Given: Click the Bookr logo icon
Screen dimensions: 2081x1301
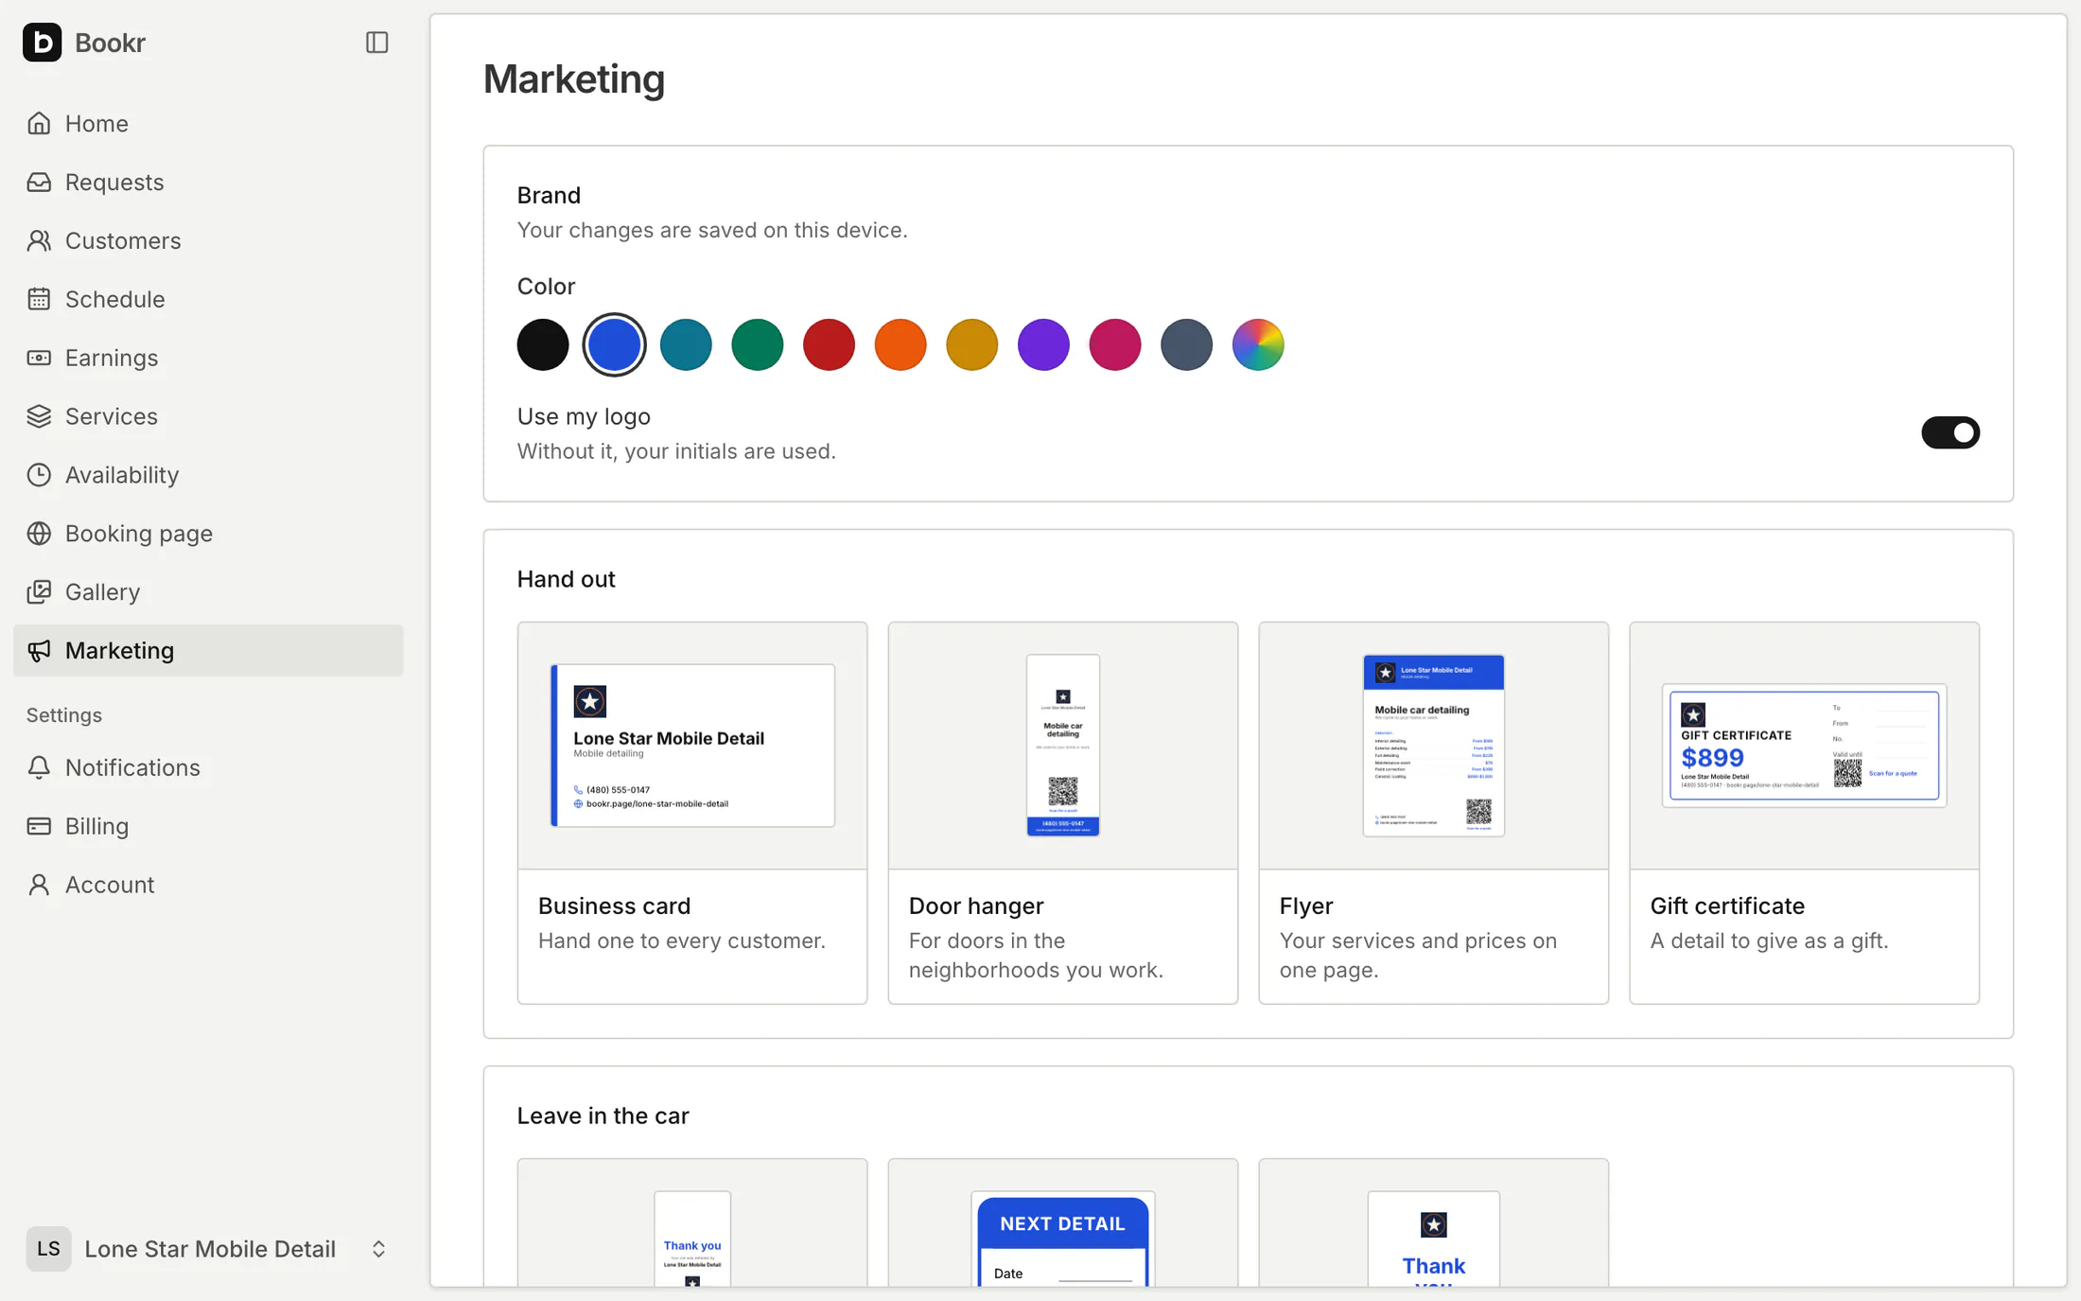Looking at the screenshot, I should coord(42,43).
